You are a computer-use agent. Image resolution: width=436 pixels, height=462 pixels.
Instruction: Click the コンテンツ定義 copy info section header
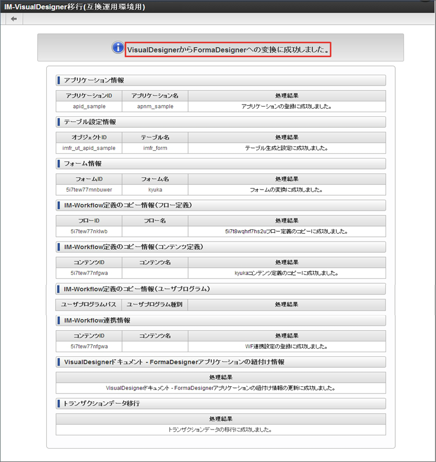coord(221,247)
